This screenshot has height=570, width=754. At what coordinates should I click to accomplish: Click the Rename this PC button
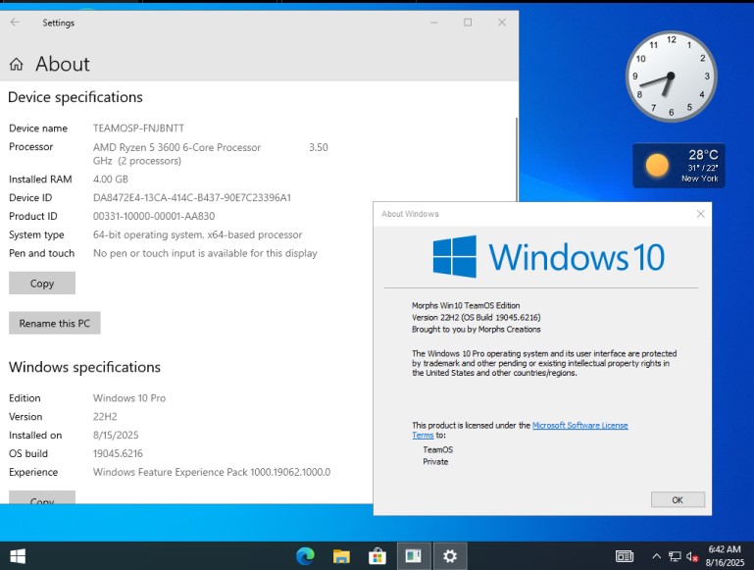pyautogui.click(x=54, y=323)
